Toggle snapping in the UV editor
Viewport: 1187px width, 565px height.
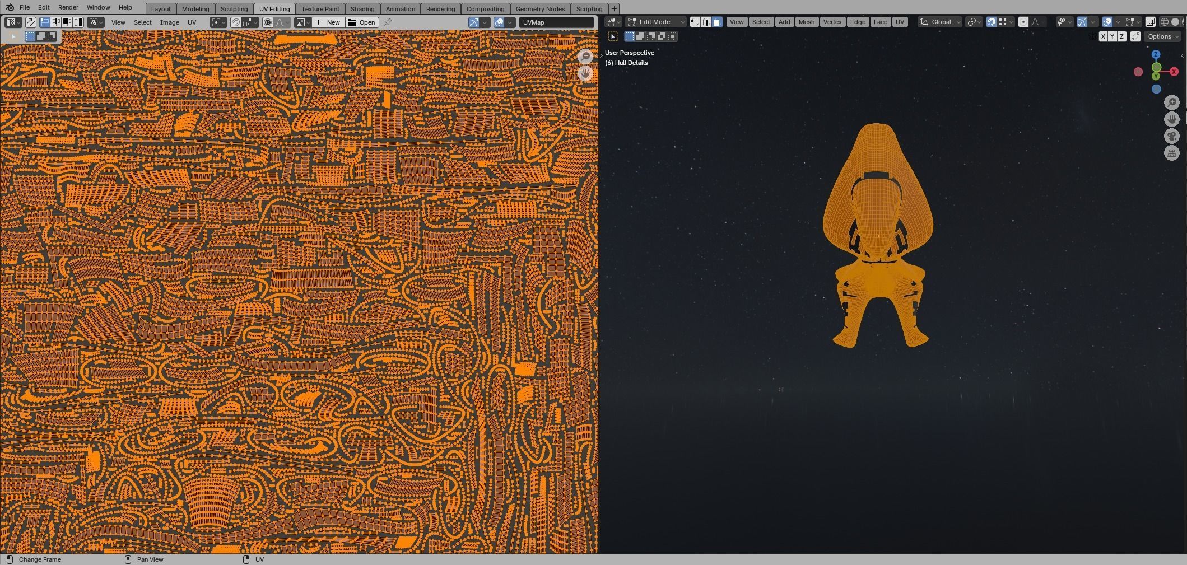[x=236, y=22]
